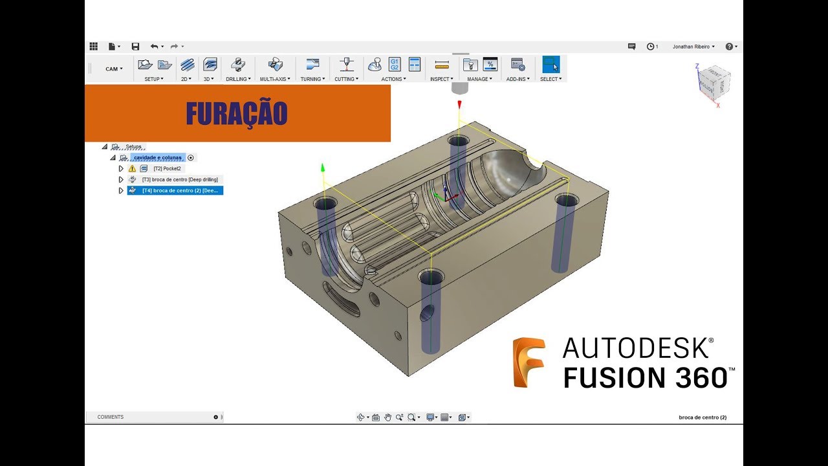Activate the Zoom tool

[399, 417]
